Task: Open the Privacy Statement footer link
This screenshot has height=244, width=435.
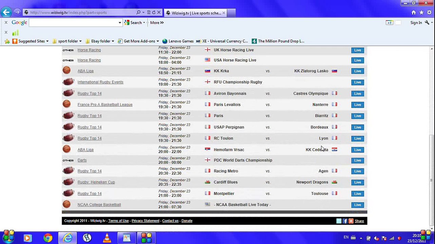Action: [x=145, y=221]
